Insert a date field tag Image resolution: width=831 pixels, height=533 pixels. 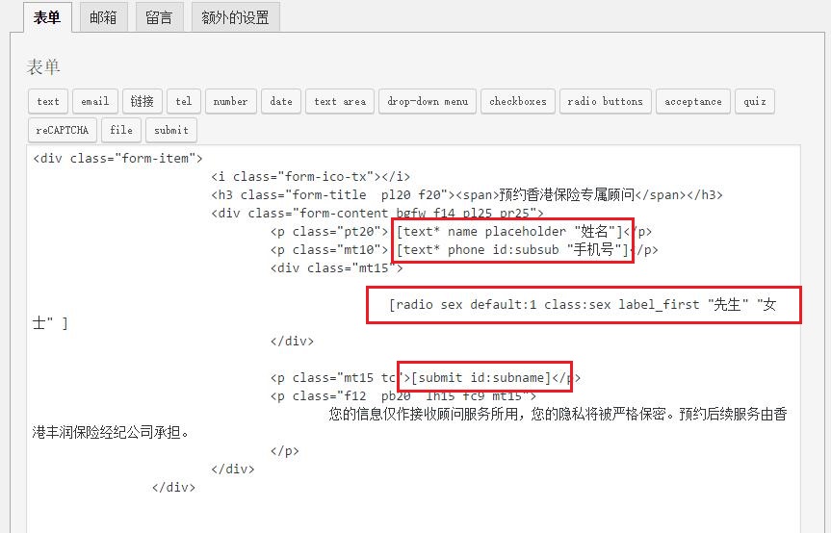pos(281,101)
